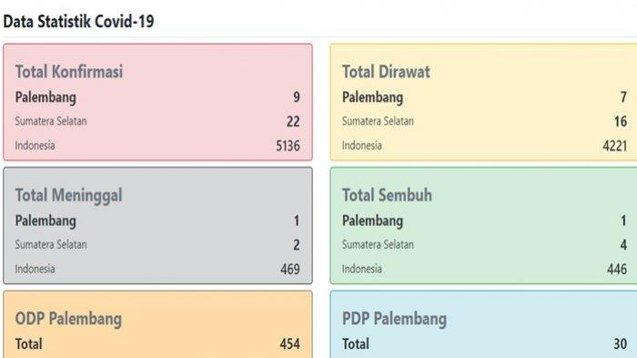This screenshot has height=358, width=637.
Task: Click the Data Statistik Covid-19 heading
Action: click(78, 21)
